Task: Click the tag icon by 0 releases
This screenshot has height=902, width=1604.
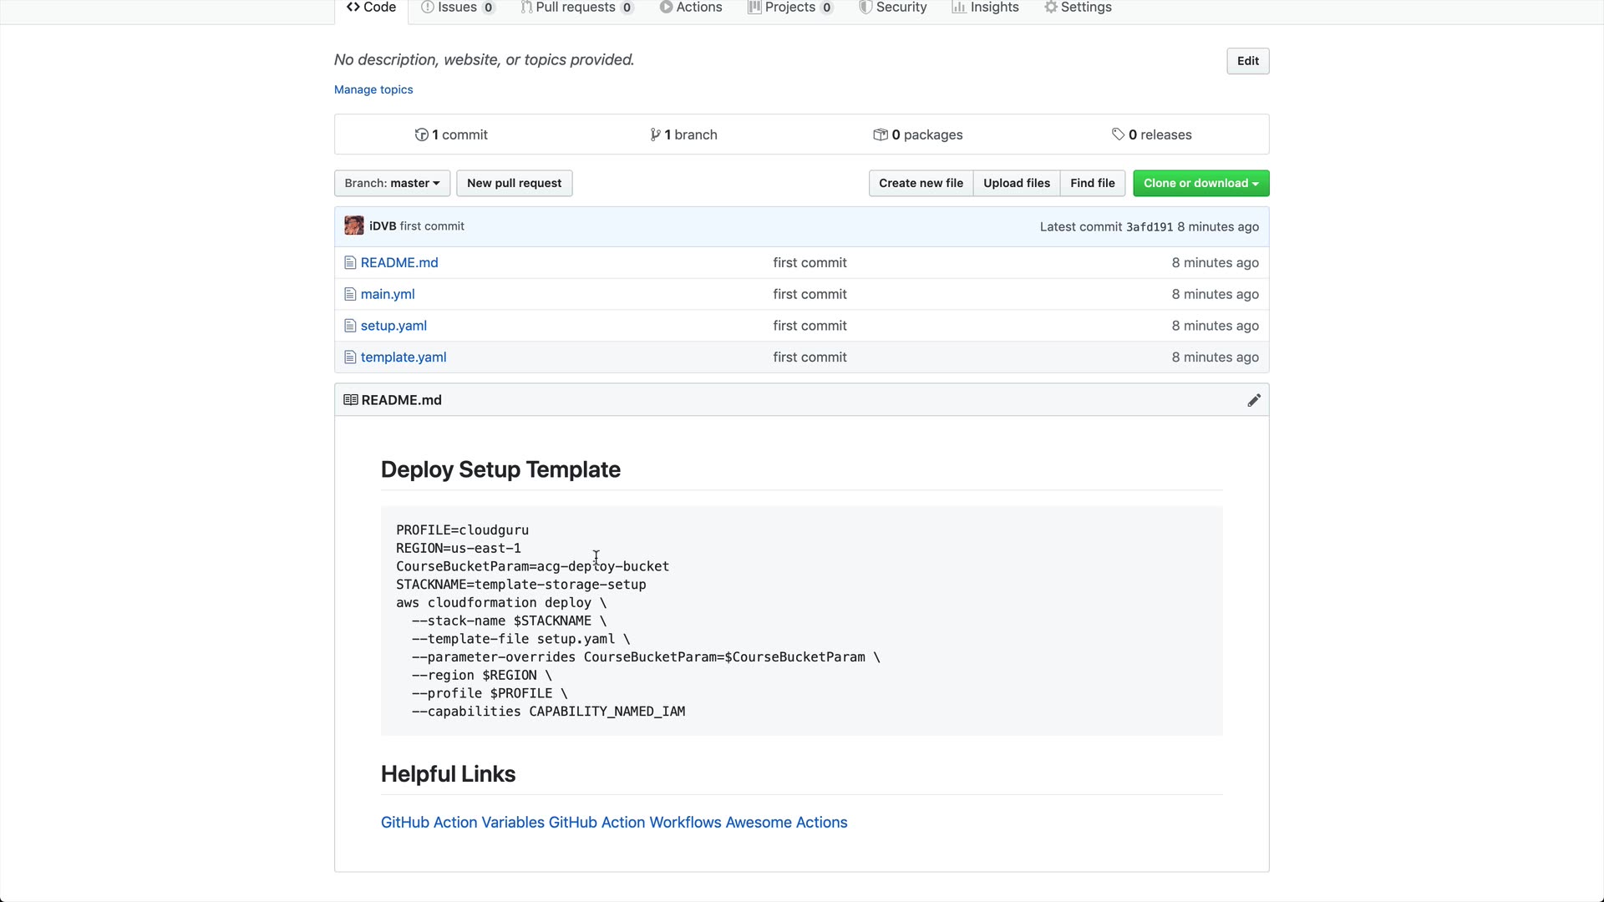Action: click(1118, 134)
